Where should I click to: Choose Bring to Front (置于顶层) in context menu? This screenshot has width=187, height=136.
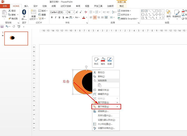coord(106,103)
